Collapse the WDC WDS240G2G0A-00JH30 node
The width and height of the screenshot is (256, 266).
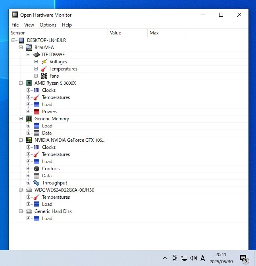pos(21,190)
